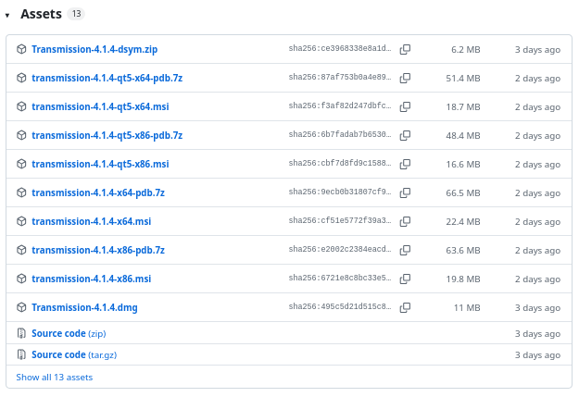
Task: Select hash text sha256:6b7fadab7b6530…
Action: (x=340, y=135)
